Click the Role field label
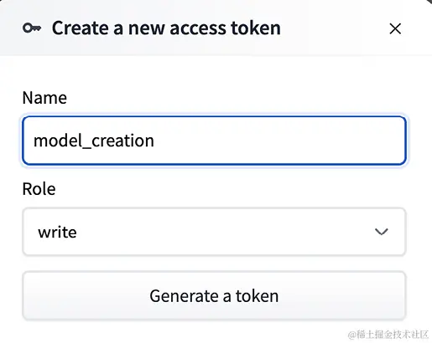 point(39,189)
